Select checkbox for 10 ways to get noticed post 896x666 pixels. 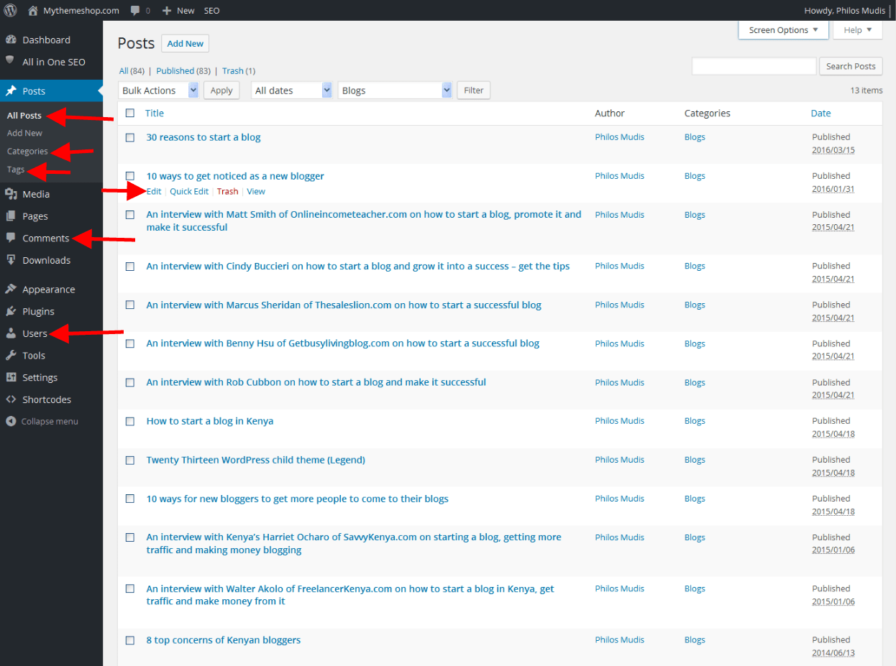click(130, 176)
